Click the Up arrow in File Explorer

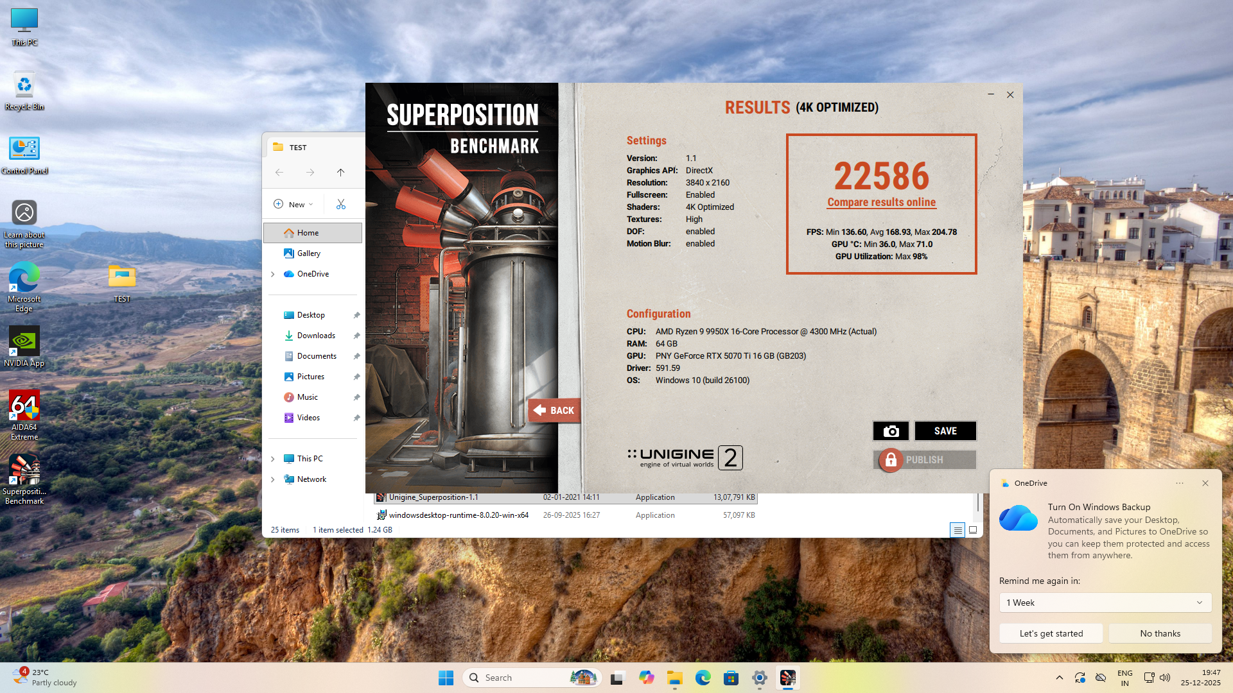[340, 172]
